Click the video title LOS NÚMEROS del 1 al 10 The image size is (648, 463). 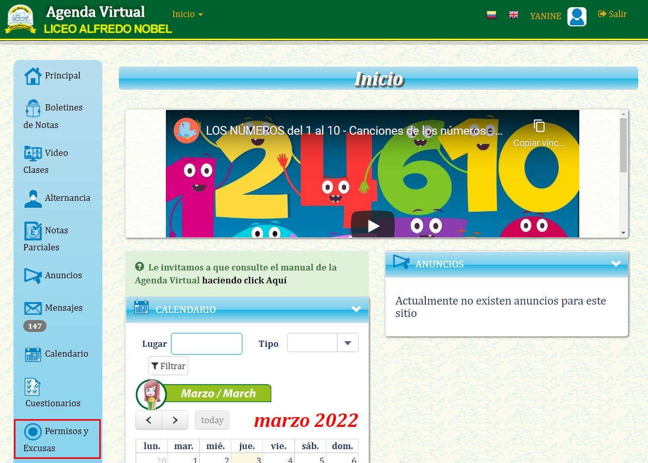click(354, 131)
